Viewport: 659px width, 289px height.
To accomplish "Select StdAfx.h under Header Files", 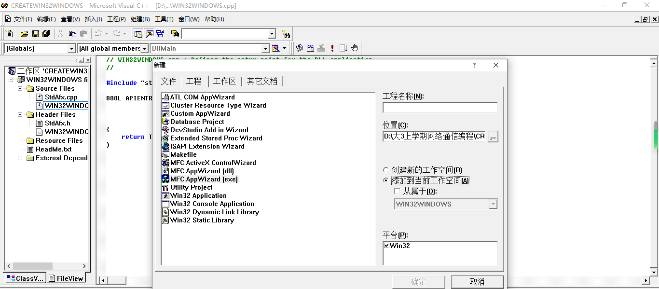I will click(57, 123).
